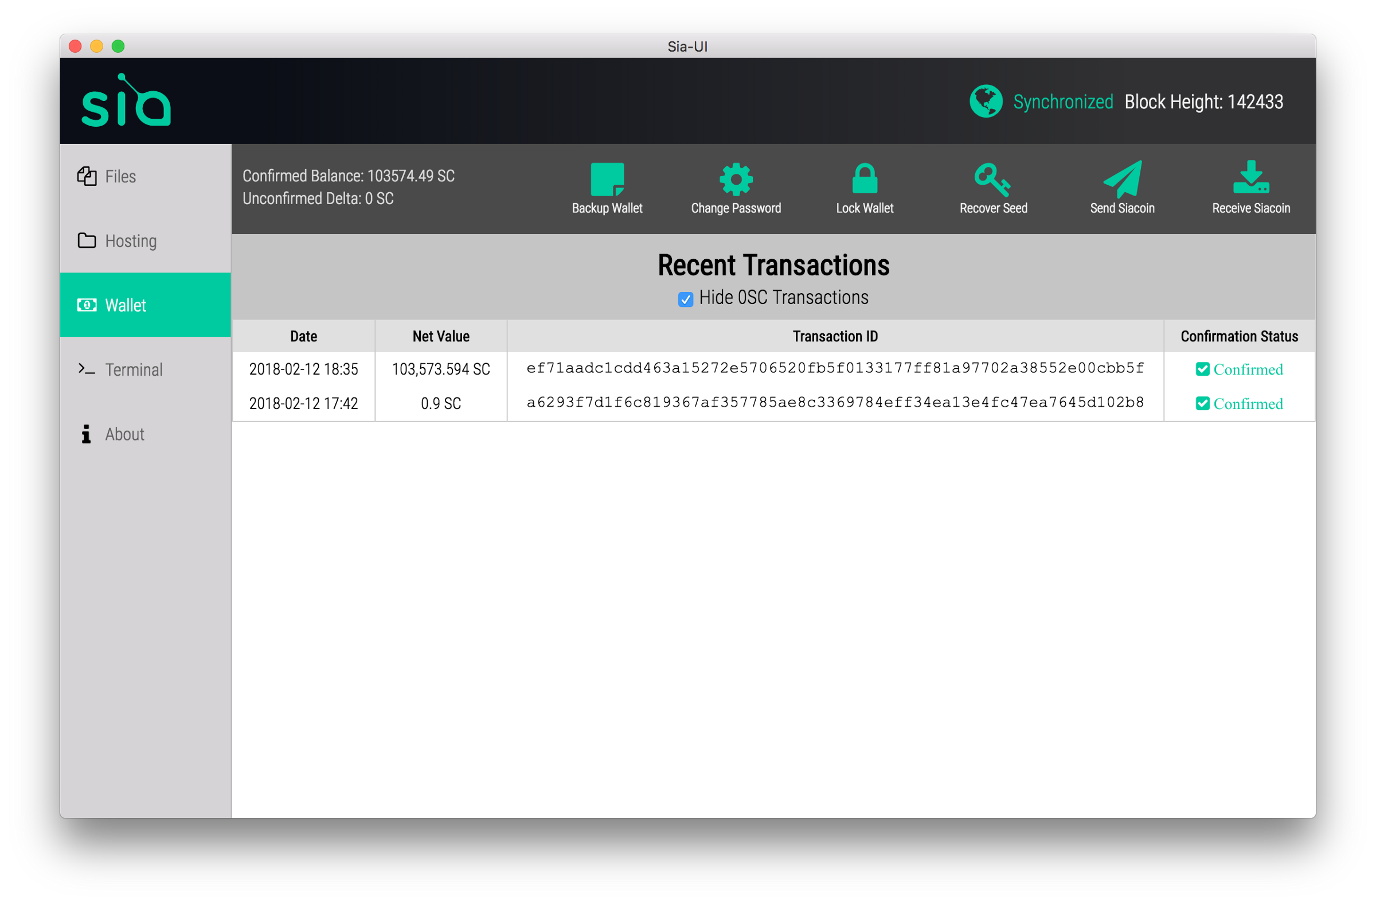This screenshot has height=904, width=1376.
Task: Click the Lock Wallet padlock icon
Action: click(865, 180)
